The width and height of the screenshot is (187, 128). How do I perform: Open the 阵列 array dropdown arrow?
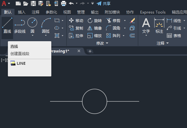click(x=123, y=36)
